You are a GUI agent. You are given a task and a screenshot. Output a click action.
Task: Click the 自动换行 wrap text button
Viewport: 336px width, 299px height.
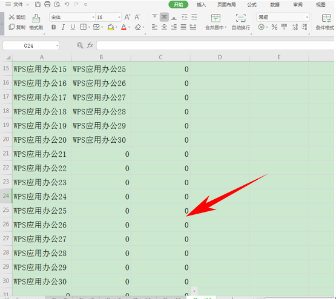[x=240, y=22]
